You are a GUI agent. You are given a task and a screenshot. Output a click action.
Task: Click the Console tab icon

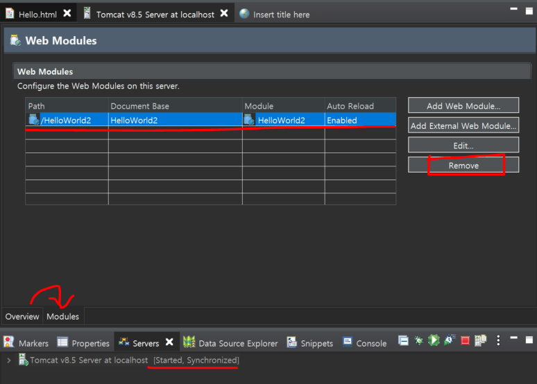(x=348, y=341)
